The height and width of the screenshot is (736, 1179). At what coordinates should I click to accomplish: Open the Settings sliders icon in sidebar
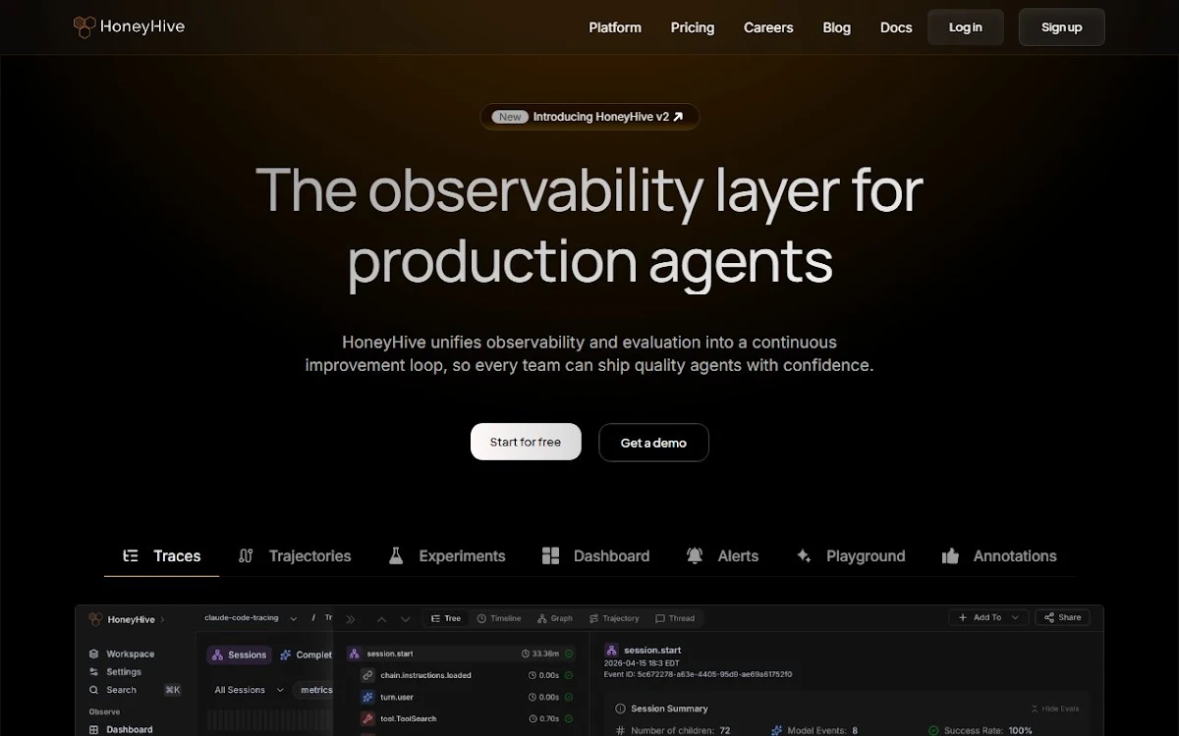pyautogui.click(x=94, y=672)
